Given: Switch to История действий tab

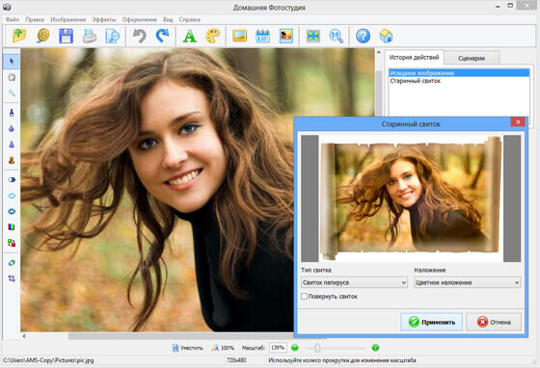Looking at the screenshot, I should click(x=414, y=57).
